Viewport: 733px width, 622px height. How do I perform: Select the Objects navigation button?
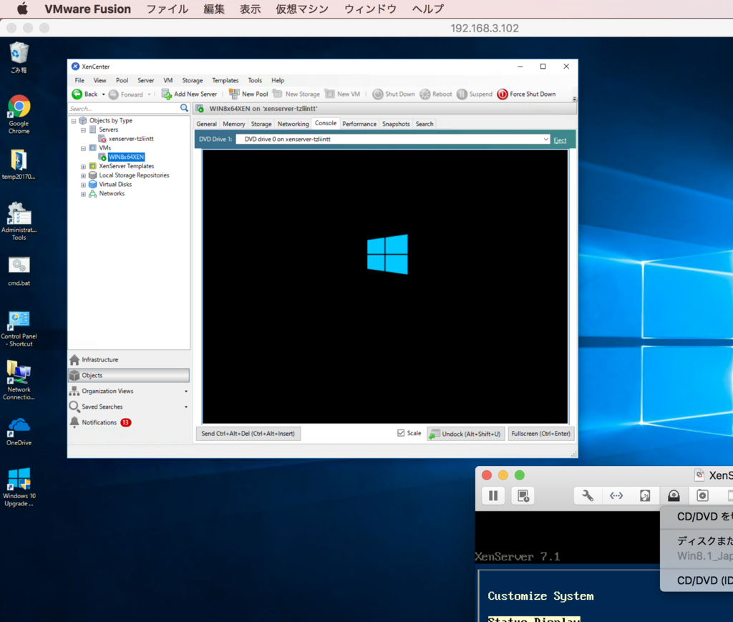tap(129, 375)
